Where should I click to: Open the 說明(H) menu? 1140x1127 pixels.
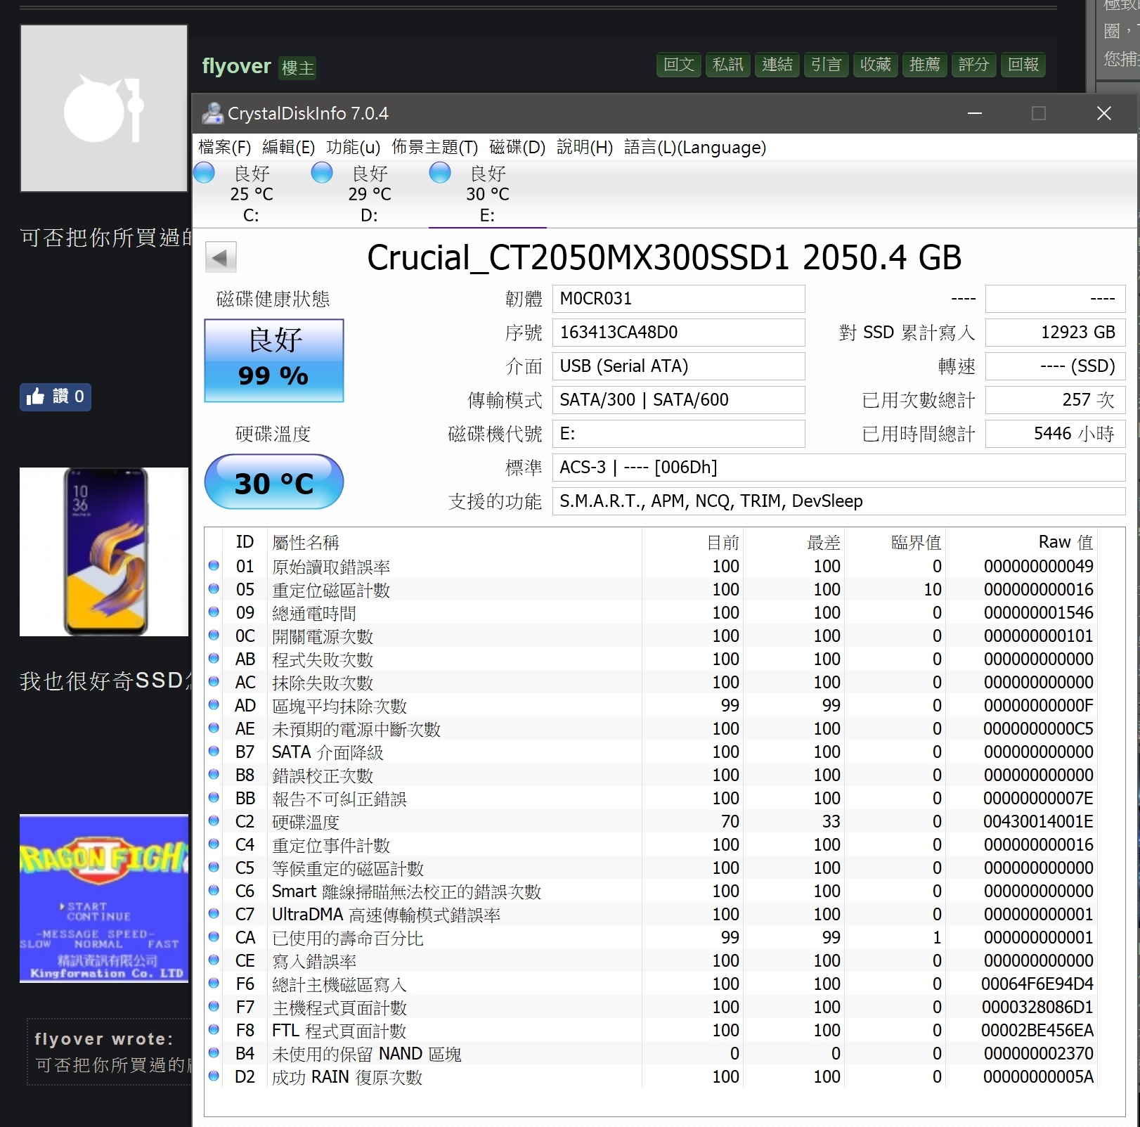pos(585,147)
